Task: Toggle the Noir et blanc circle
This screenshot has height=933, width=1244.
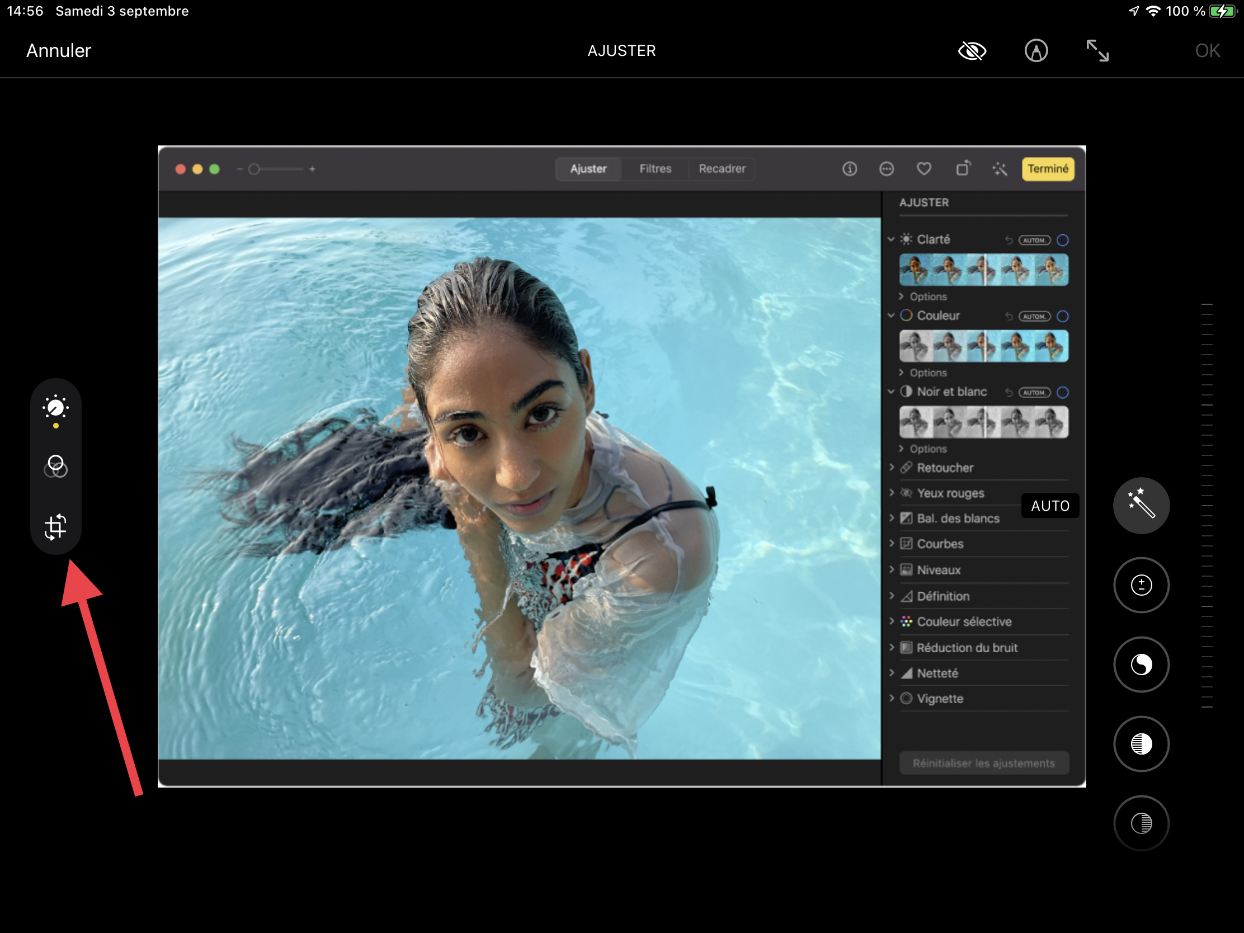Action: (1062, 393)
